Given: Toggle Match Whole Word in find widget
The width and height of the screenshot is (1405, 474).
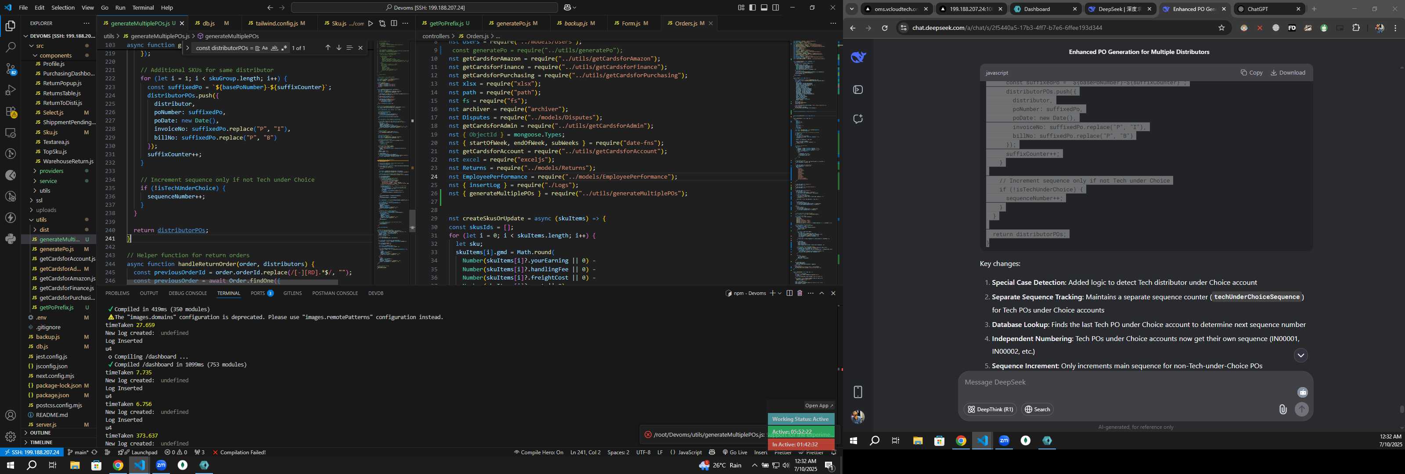Looking at the screenshot, I should (274, 48).
